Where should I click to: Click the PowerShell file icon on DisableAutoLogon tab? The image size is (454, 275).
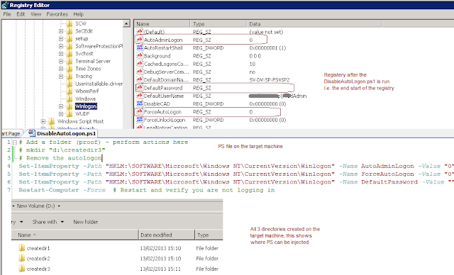click(31, 133)
